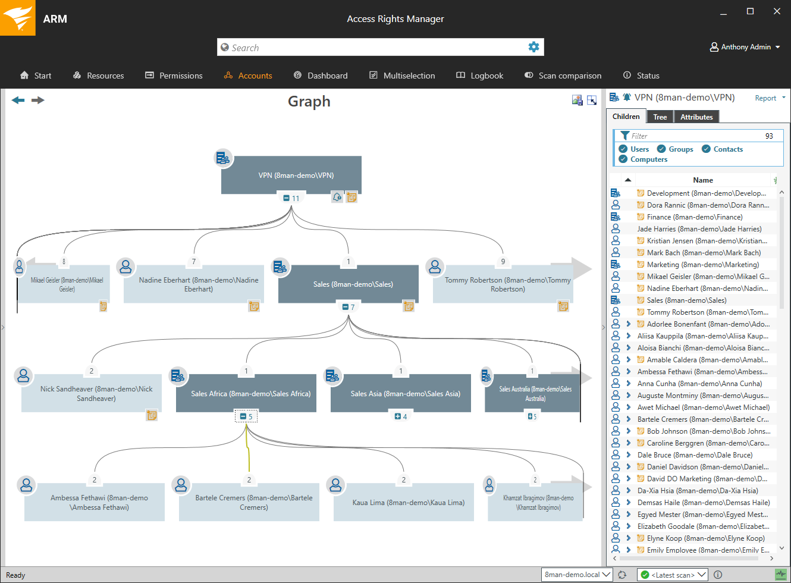Screen dimensions: 791x583
Task: Click the group icon on Sales Africa node
Action: (x=178, y=375)
